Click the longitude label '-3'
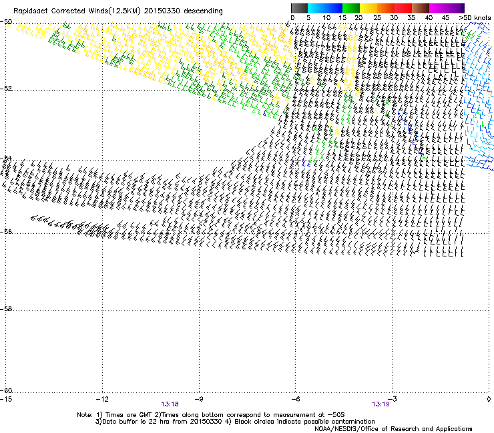Image resolution: width=494 pixels, height=433 pixels. click(x=393, y=399)
